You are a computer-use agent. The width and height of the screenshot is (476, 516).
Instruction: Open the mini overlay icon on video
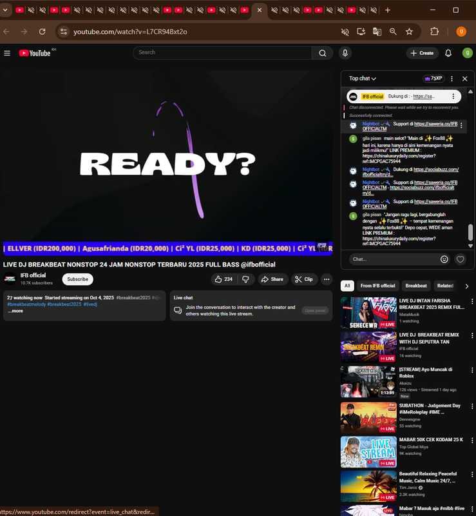(322, 245)
